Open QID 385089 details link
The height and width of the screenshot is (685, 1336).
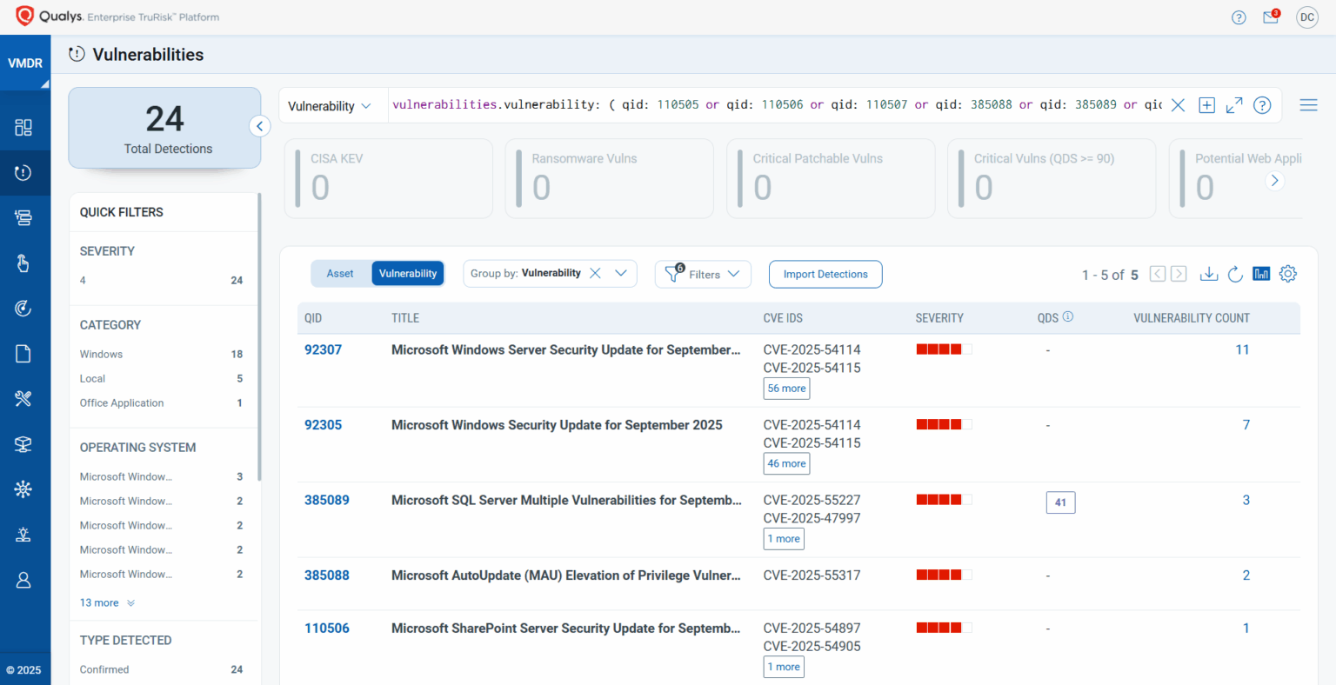pyautogui.click(x=326, y=500)
